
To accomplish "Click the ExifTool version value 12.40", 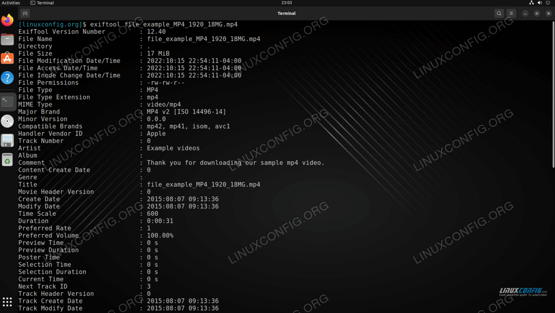I will [156, 32].
